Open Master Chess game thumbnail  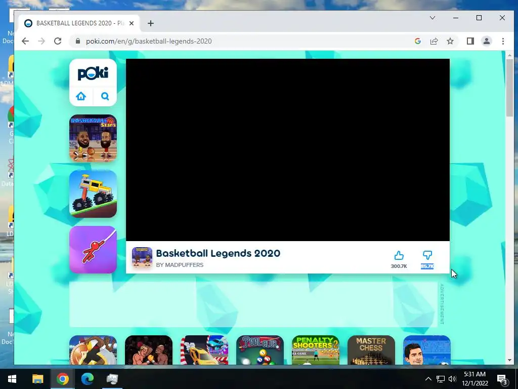pyautogui.click(x=371, y=350)
